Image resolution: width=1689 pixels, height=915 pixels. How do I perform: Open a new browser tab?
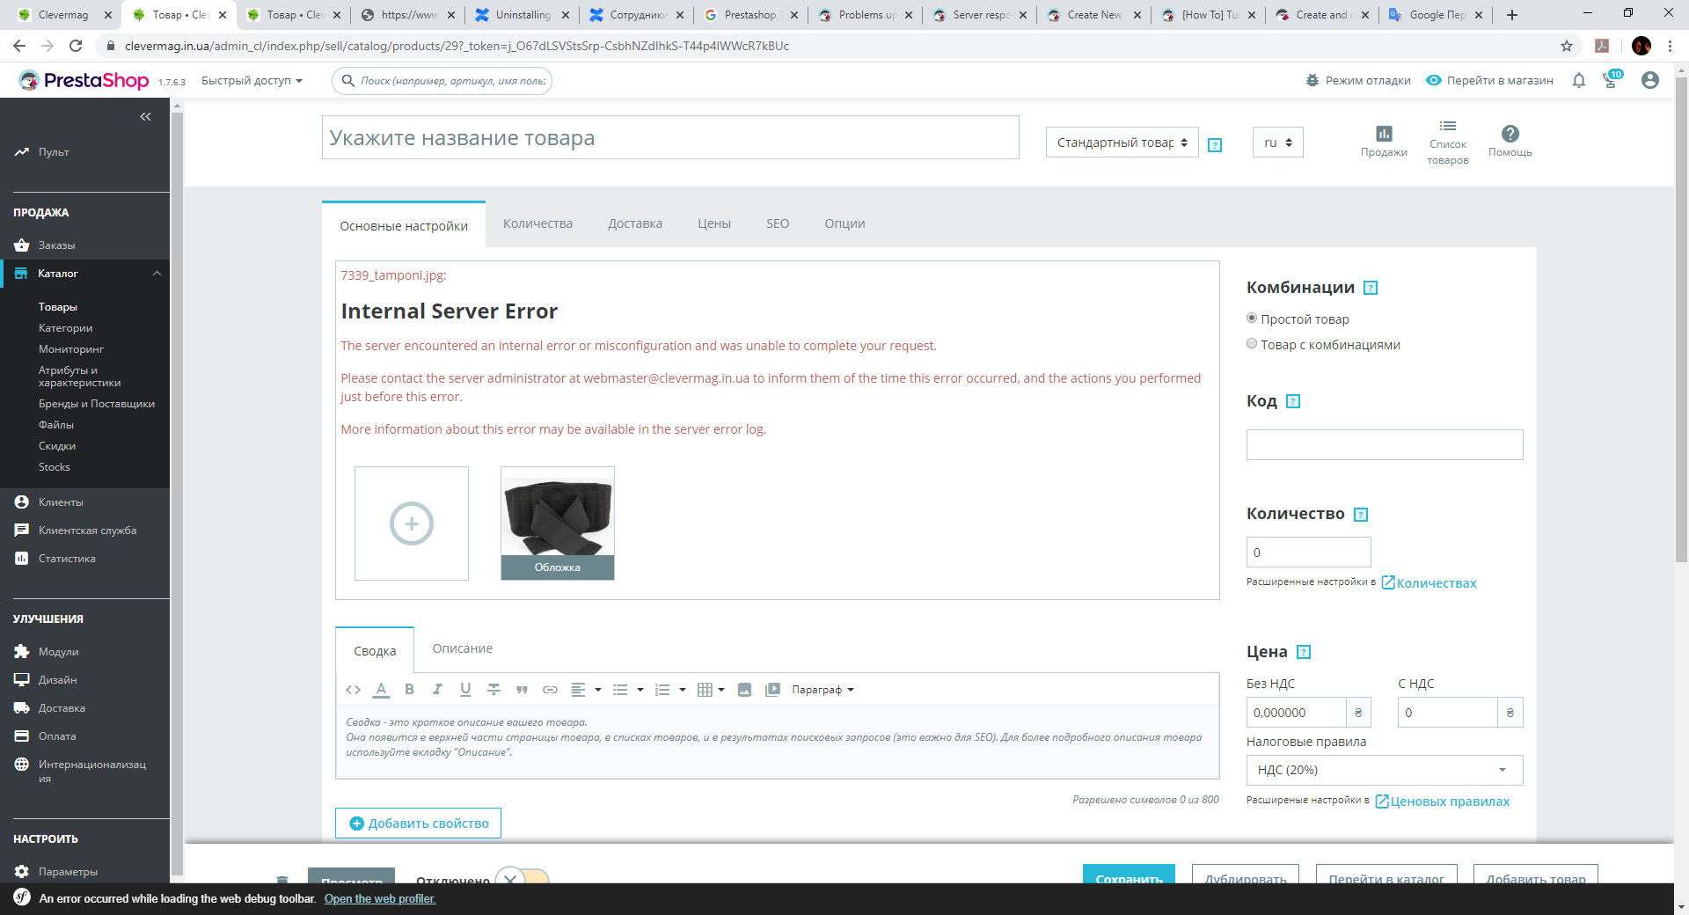click(x=1512, y=15)
